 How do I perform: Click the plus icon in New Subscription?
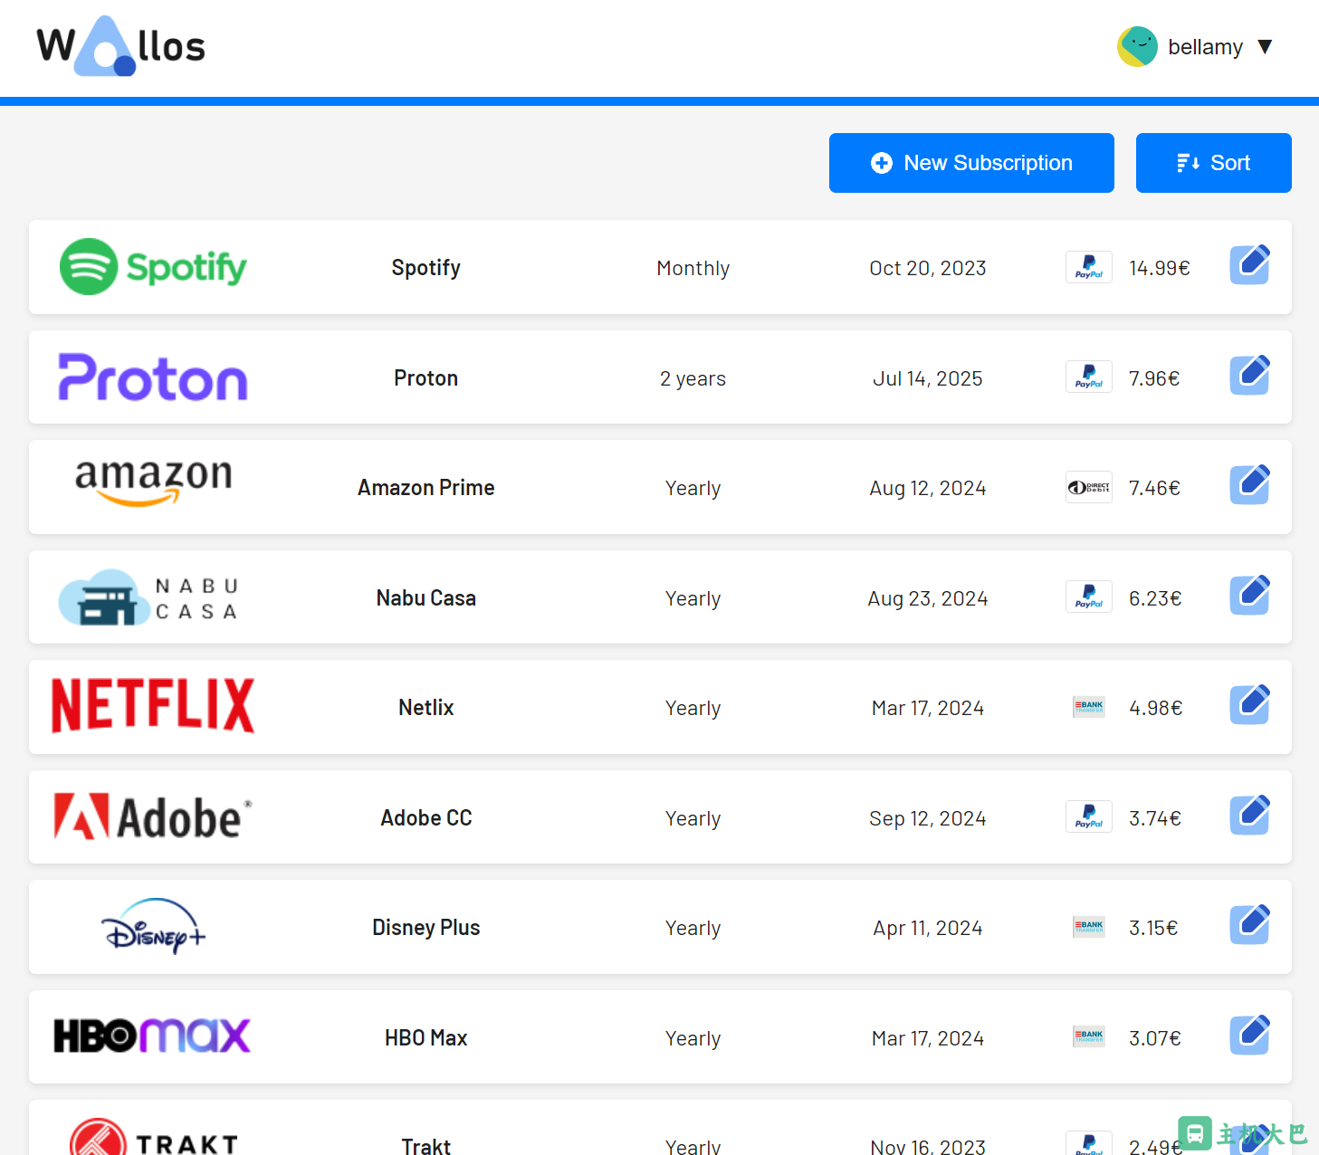pyautogui.click(x=882, y=163)
